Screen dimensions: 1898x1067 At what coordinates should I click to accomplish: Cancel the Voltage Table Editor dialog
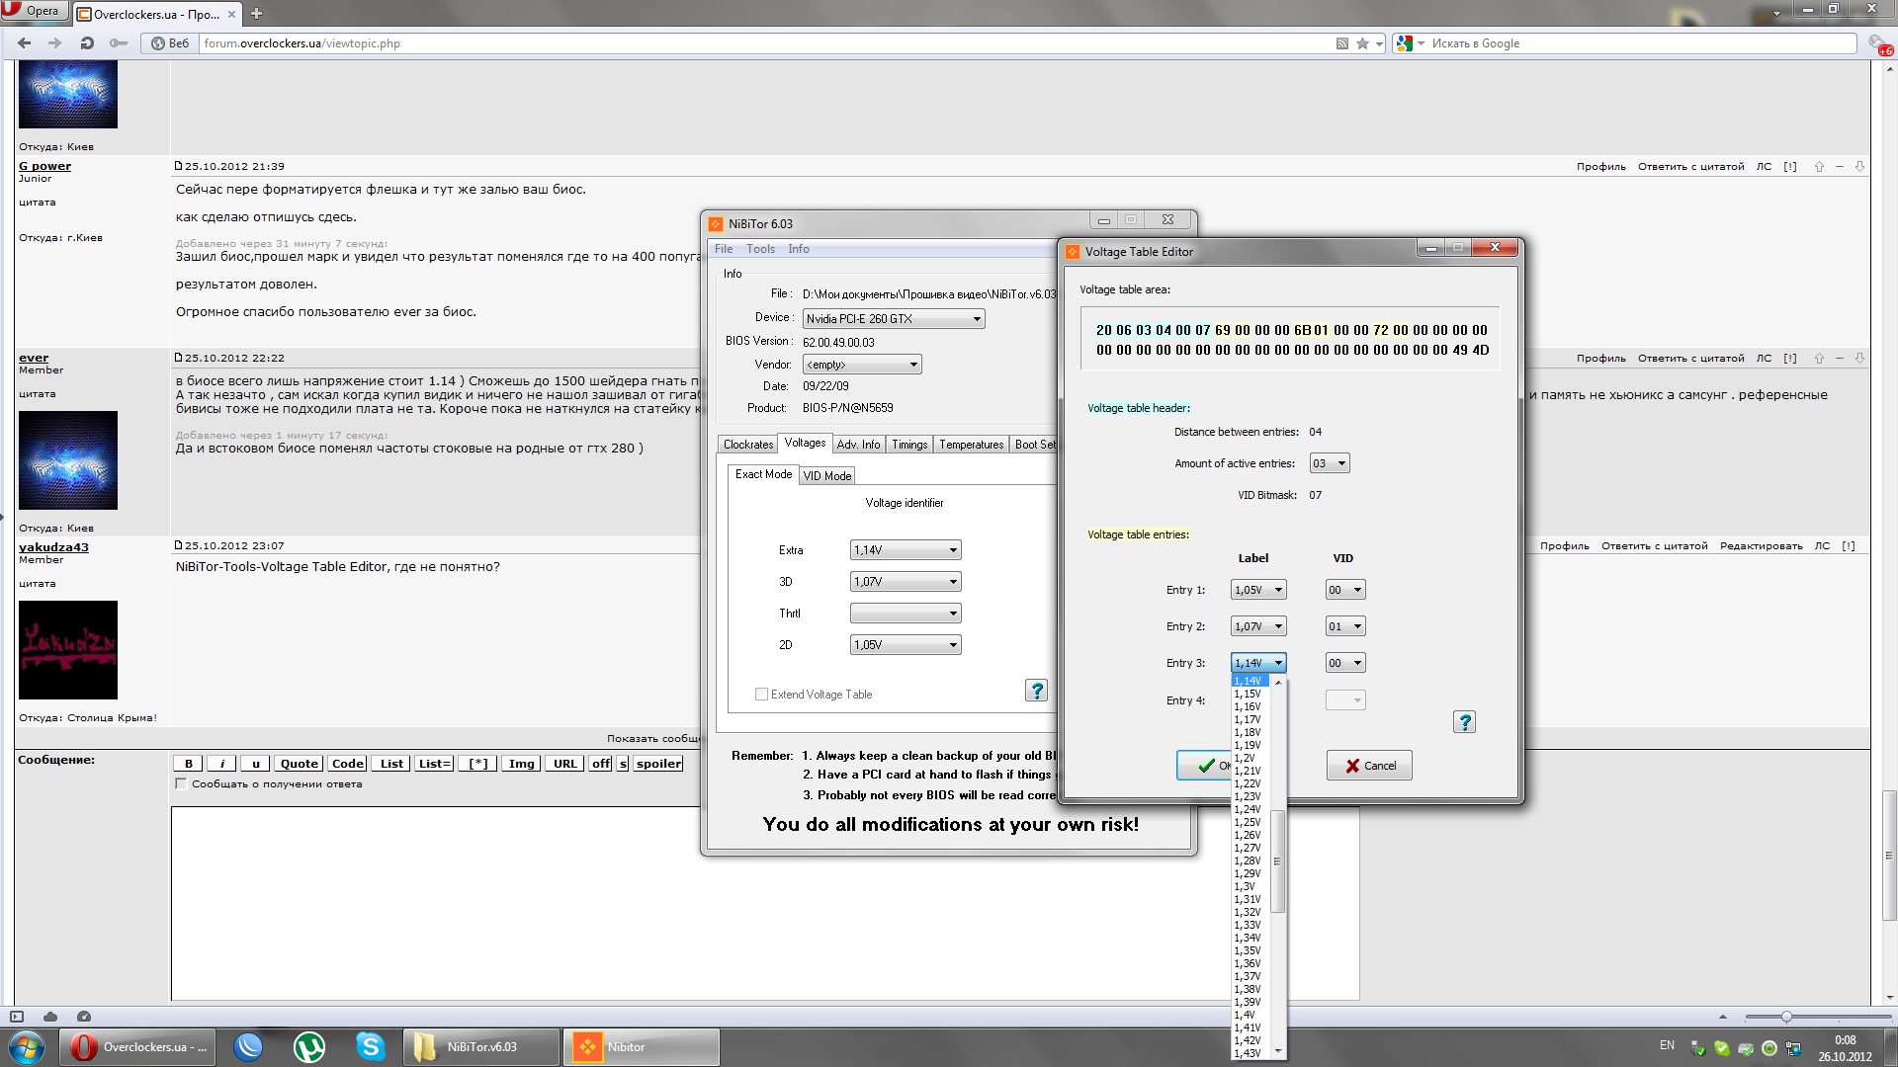pyautogui.click(x=1369, y=766)
